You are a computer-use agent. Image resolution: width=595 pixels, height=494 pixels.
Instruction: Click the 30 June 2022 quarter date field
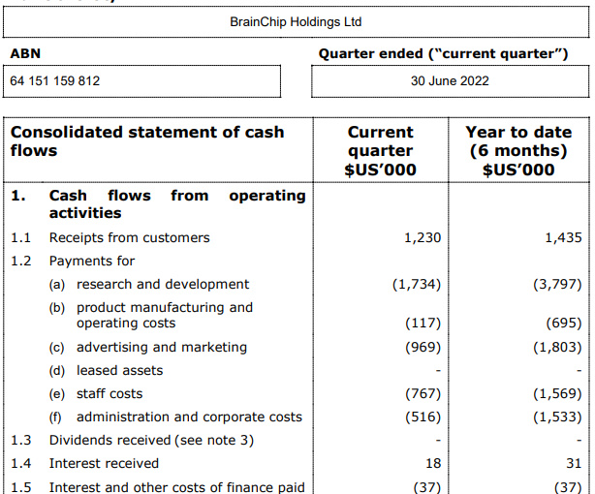[x=449, y=81]
